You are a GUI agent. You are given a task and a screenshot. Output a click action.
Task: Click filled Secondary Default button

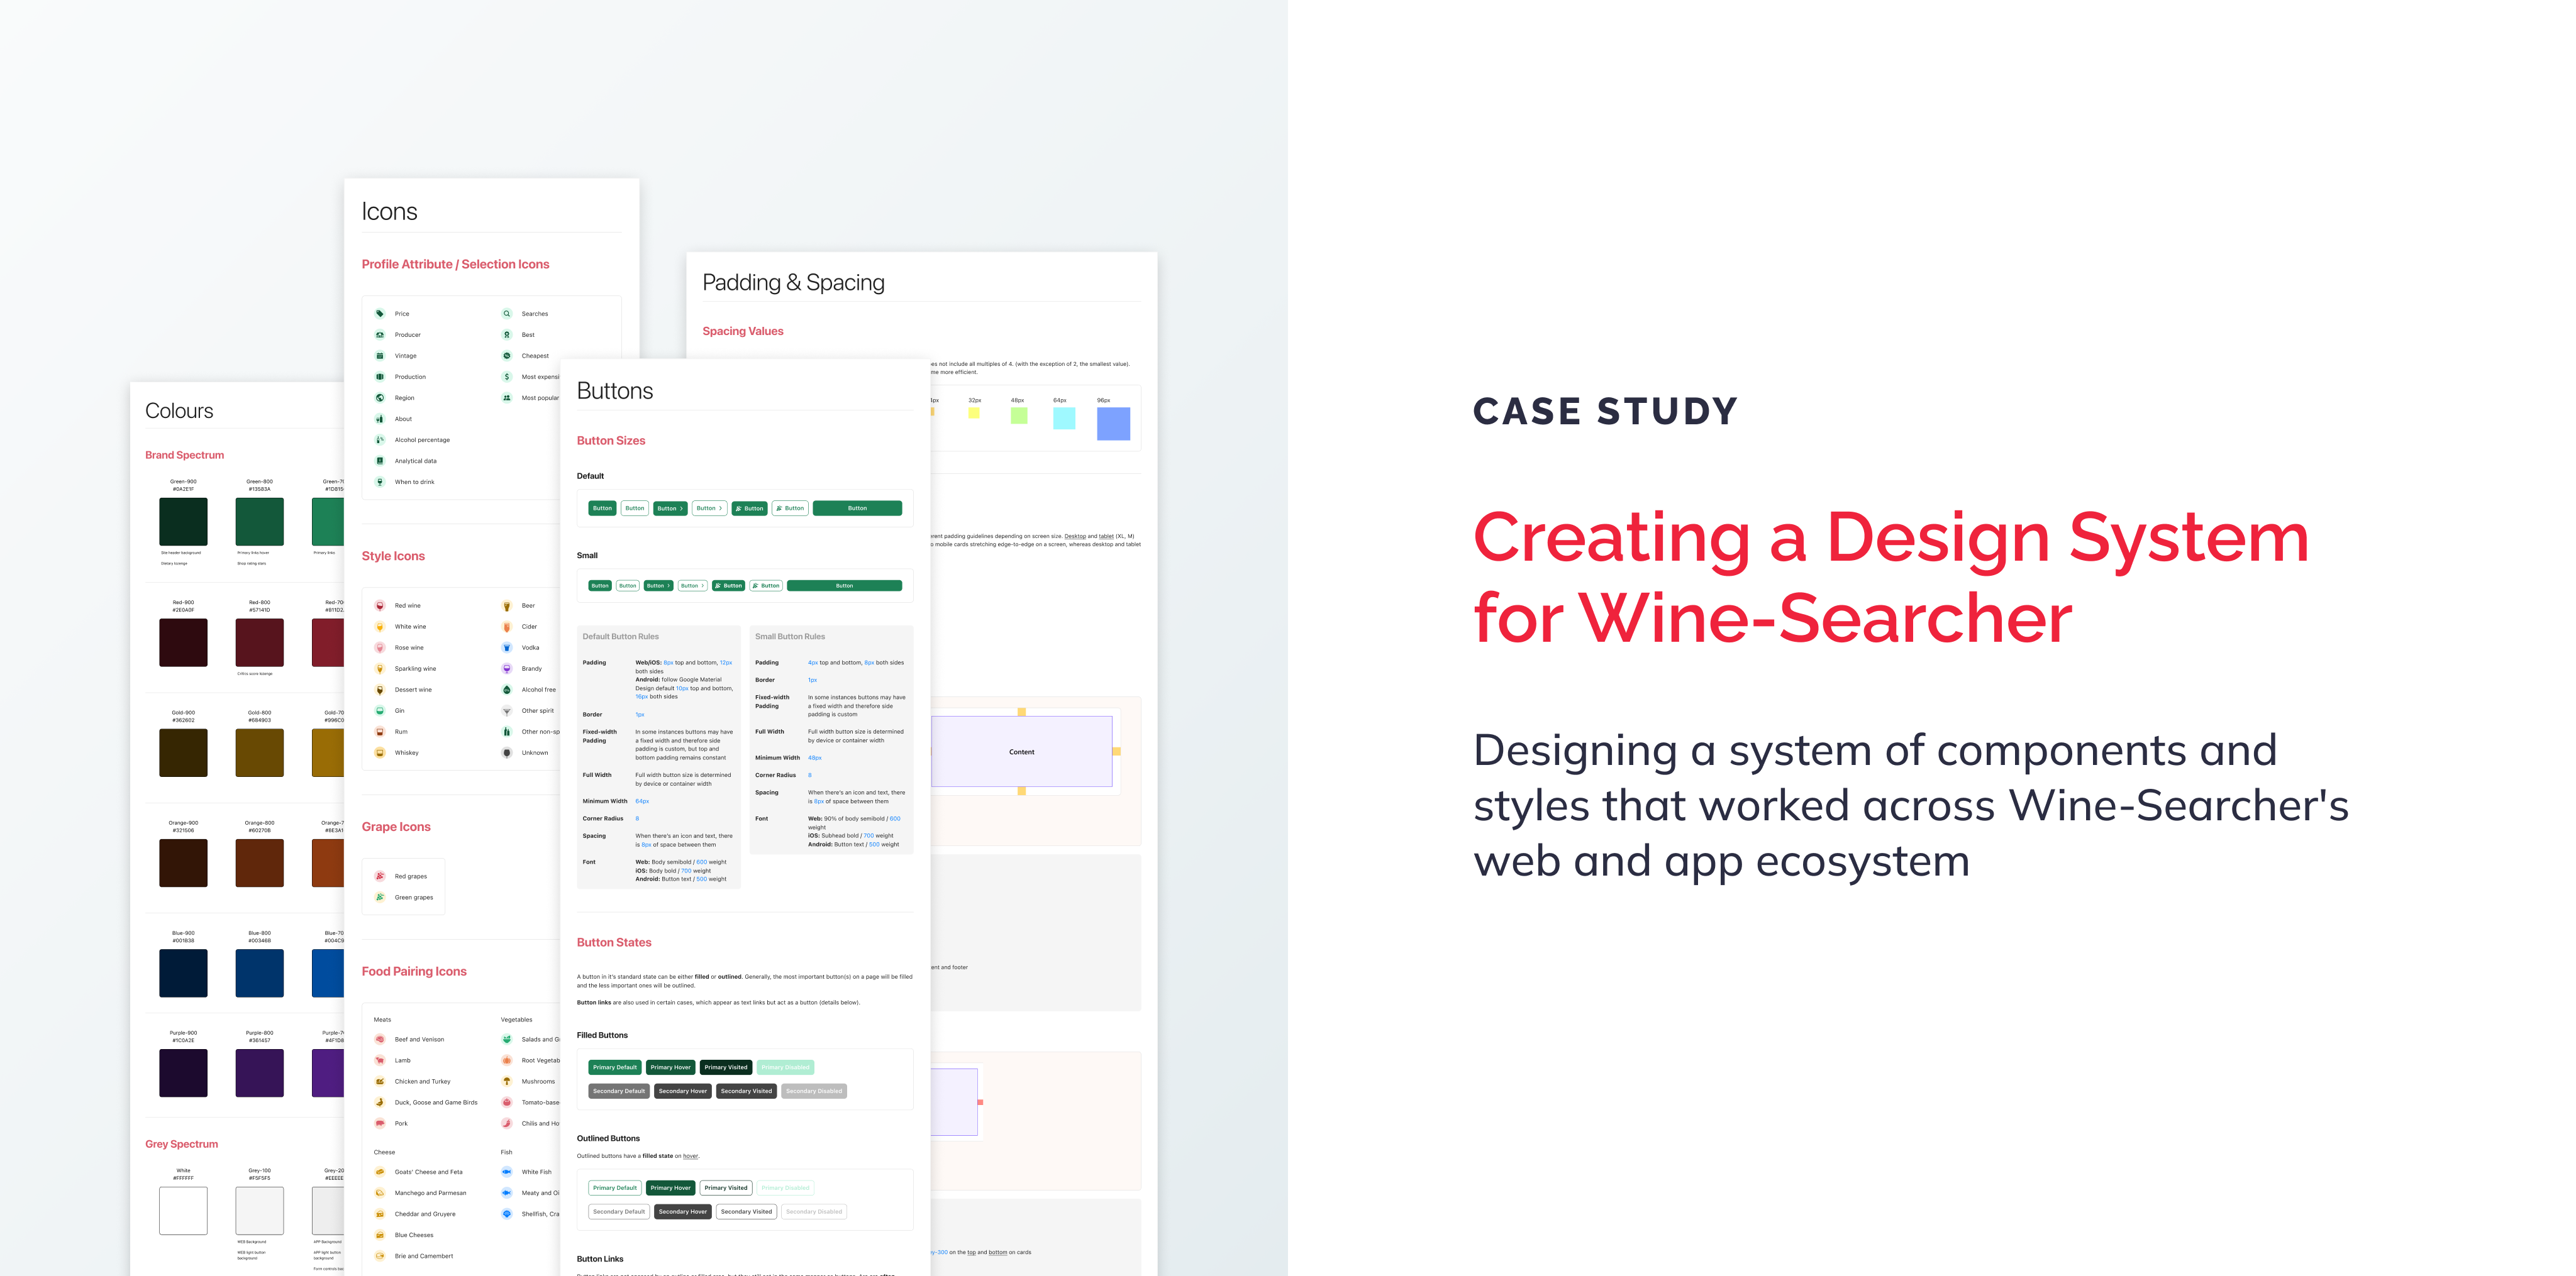click(x=619, y=1091)
